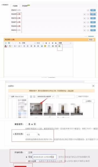Click the align center icon
Viewport: 98px width, 167px height.
tap(35, 46)
